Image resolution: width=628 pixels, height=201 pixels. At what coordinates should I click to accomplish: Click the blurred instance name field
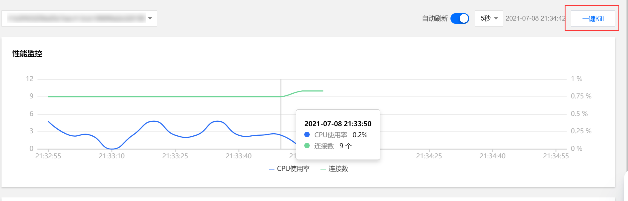point(76,18)
